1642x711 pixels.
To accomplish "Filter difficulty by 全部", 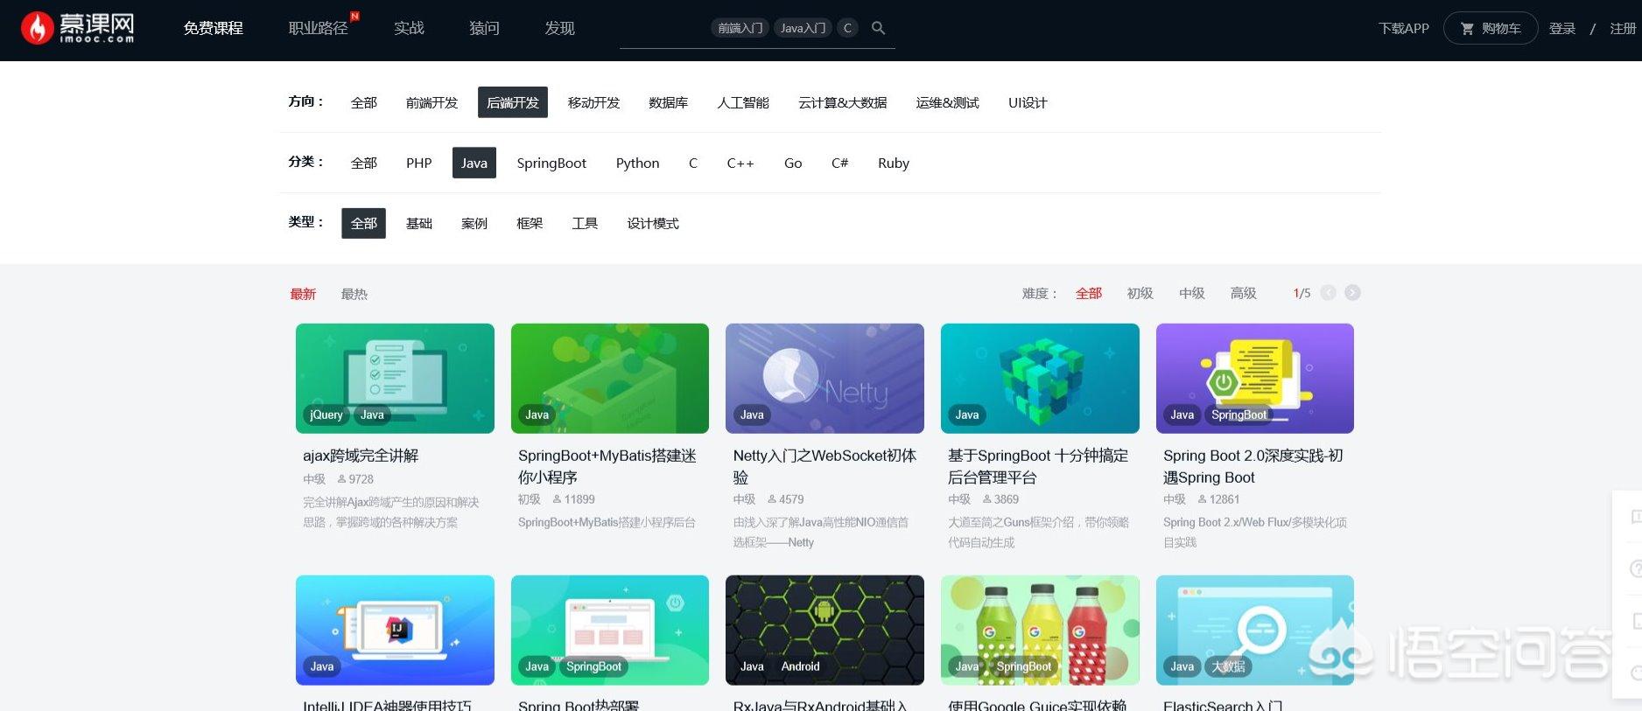I will tap(1089, 293).
